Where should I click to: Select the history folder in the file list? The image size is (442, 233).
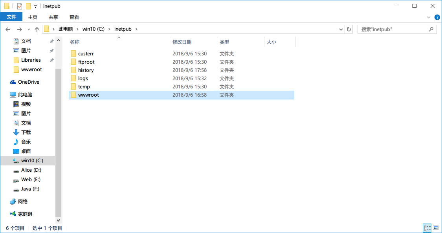pos(86,70)
